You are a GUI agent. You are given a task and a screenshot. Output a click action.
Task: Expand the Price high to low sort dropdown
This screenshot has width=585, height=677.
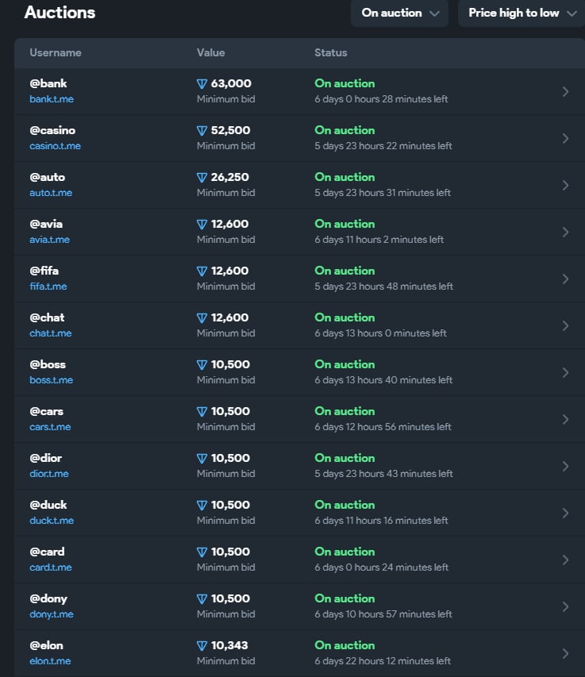[521, 13]
